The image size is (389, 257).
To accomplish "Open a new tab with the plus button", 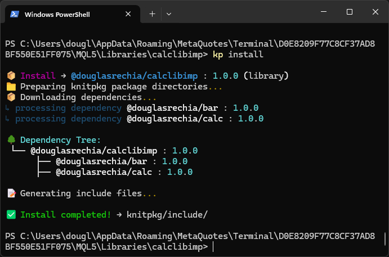I will 152,14.
